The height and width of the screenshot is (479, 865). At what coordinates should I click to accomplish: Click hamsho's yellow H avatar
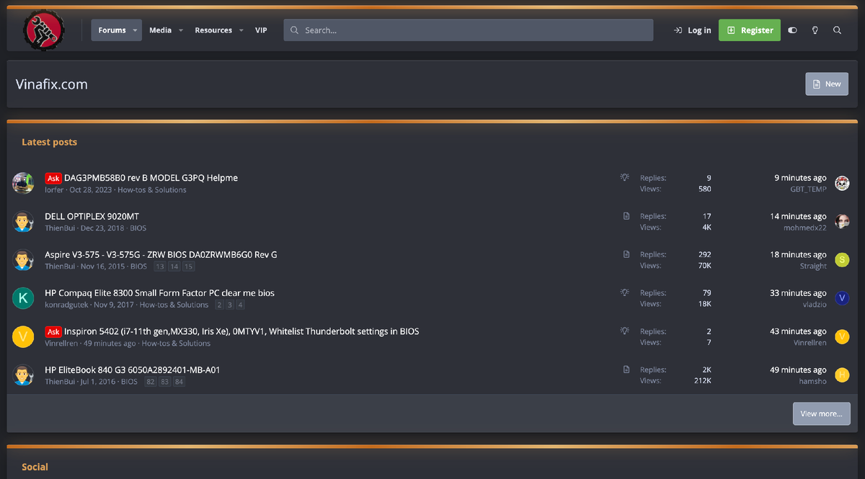[842, 375]
